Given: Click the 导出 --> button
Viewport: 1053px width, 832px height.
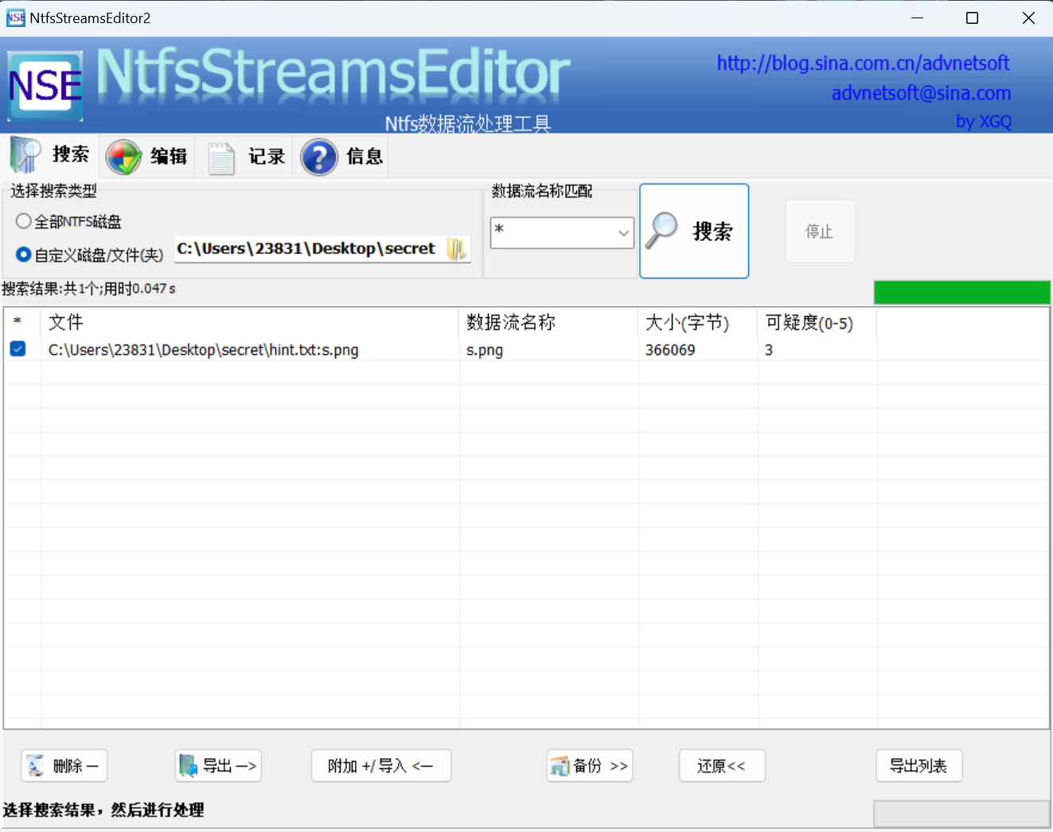Looking at the screenshot, I should pos(218,766).
